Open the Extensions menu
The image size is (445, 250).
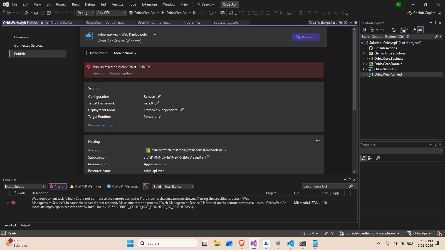point(150,4)
